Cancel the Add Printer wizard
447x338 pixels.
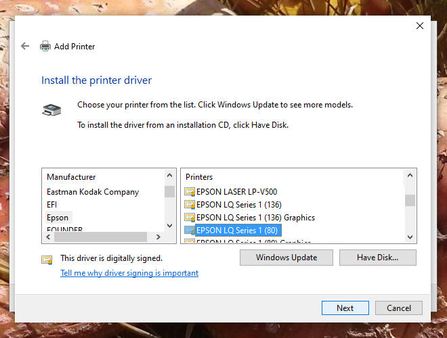click(x=399, y=308)
